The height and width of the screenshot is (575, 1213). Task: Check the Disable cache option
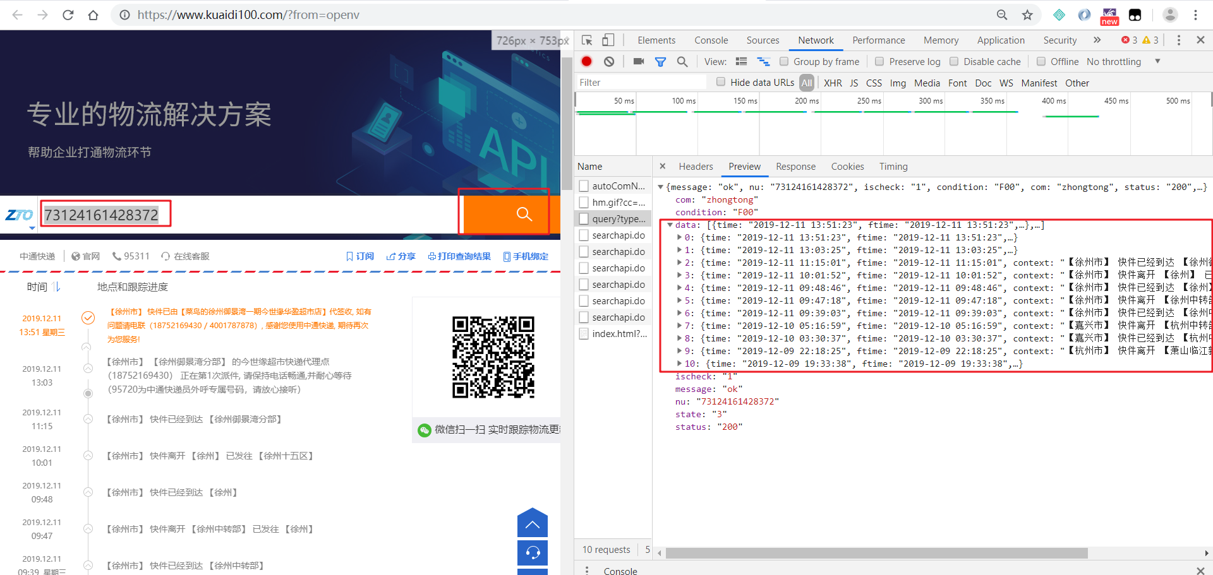point(954,61)
